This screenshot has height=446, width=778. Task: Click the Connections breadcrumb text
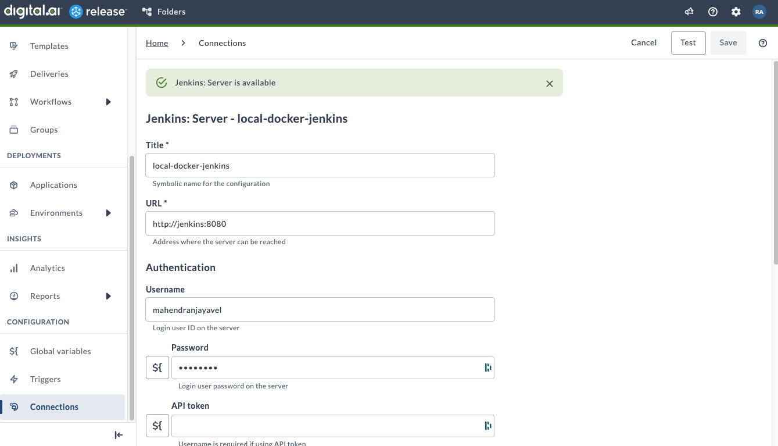click(222, 43)
